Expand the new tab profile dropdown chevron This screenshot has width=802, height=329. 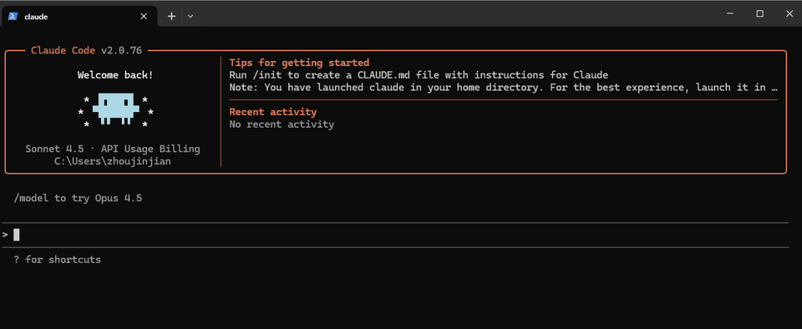pyautogui.click(x=190, y=16)
